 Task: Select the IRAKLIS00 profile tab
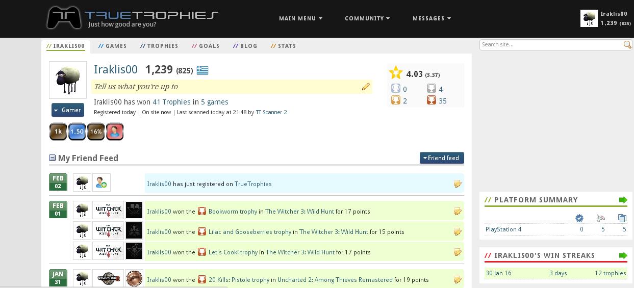click(66, 46)
